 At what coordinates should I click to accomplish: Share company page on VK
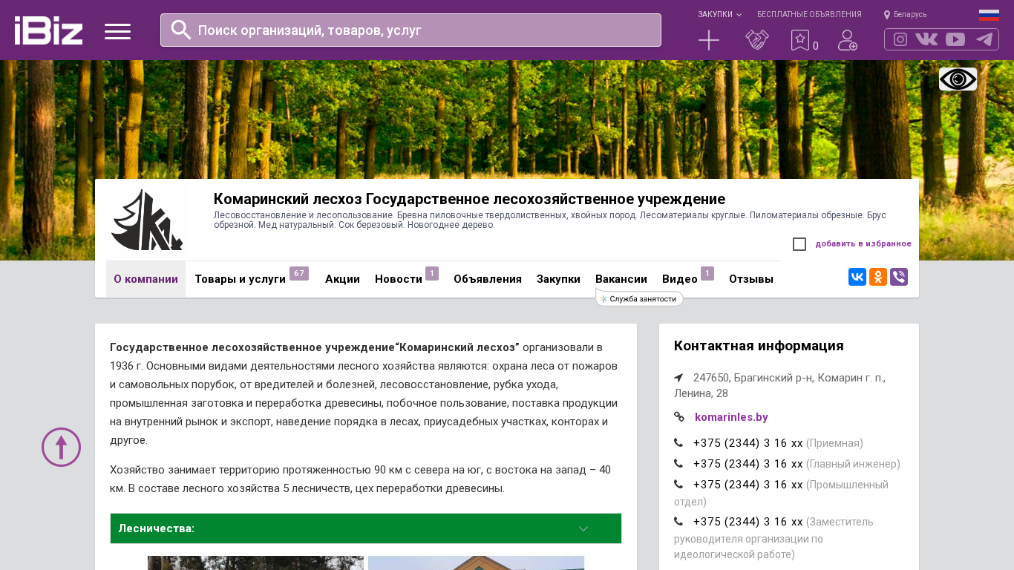coord(857,277)
